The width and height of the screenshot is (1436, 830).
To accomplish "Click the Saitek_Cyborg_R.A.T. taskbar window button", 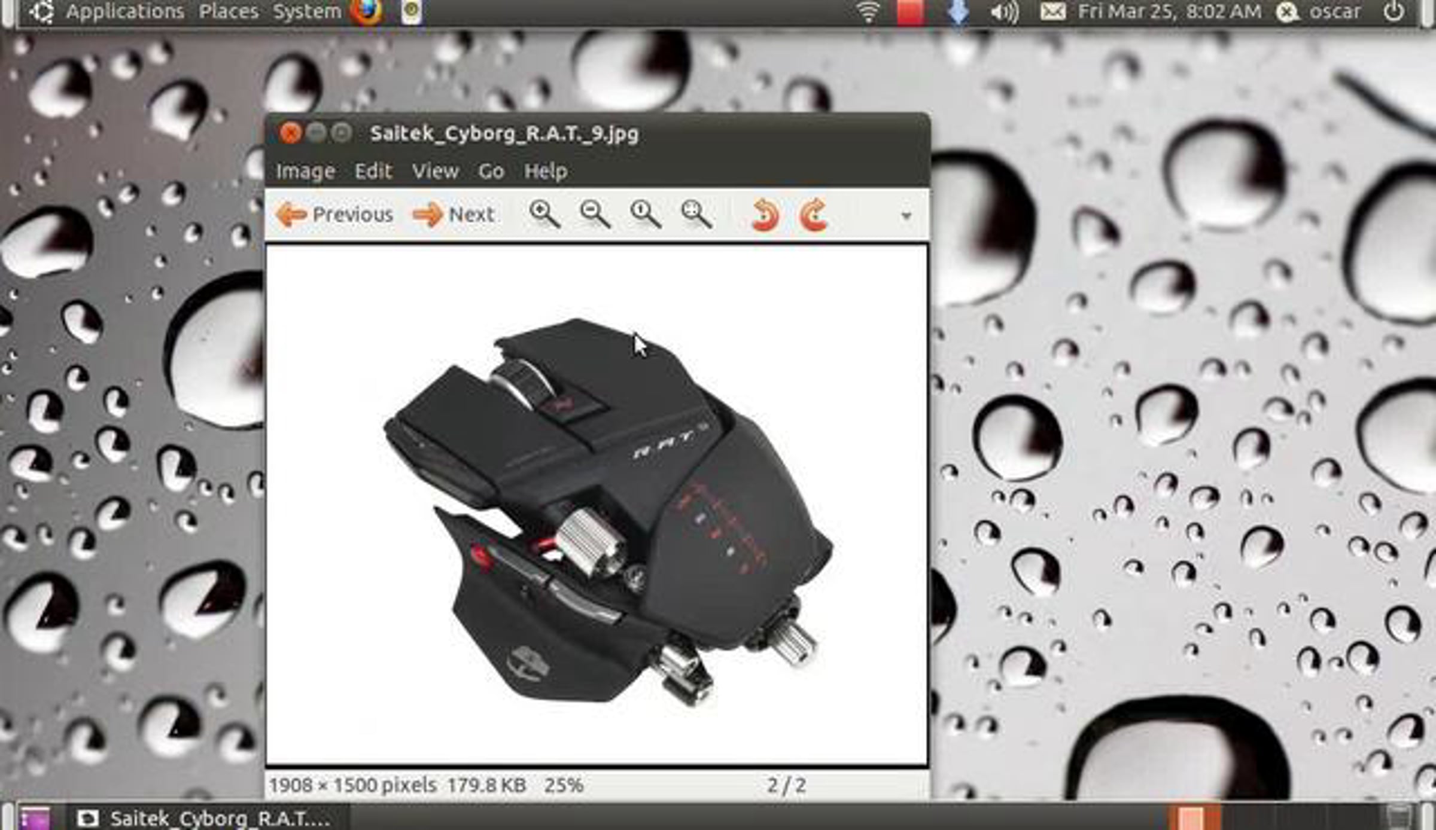I will 206,818.
